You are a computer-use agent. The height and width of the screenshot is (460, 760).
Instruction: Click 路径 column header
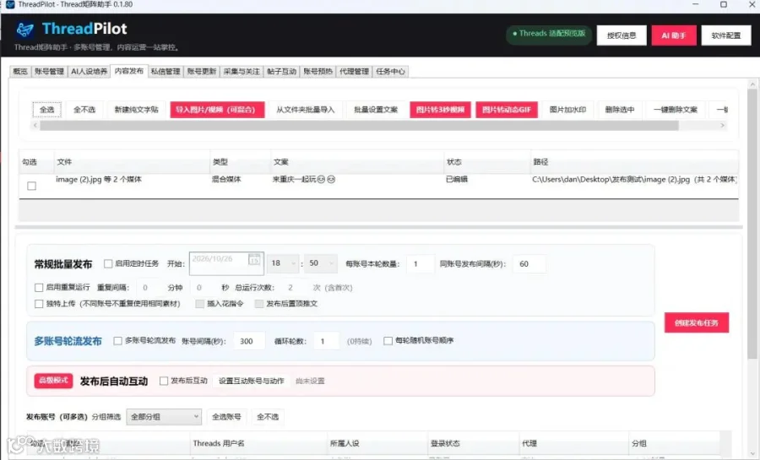pyautogui.click(x=634, y=162)
